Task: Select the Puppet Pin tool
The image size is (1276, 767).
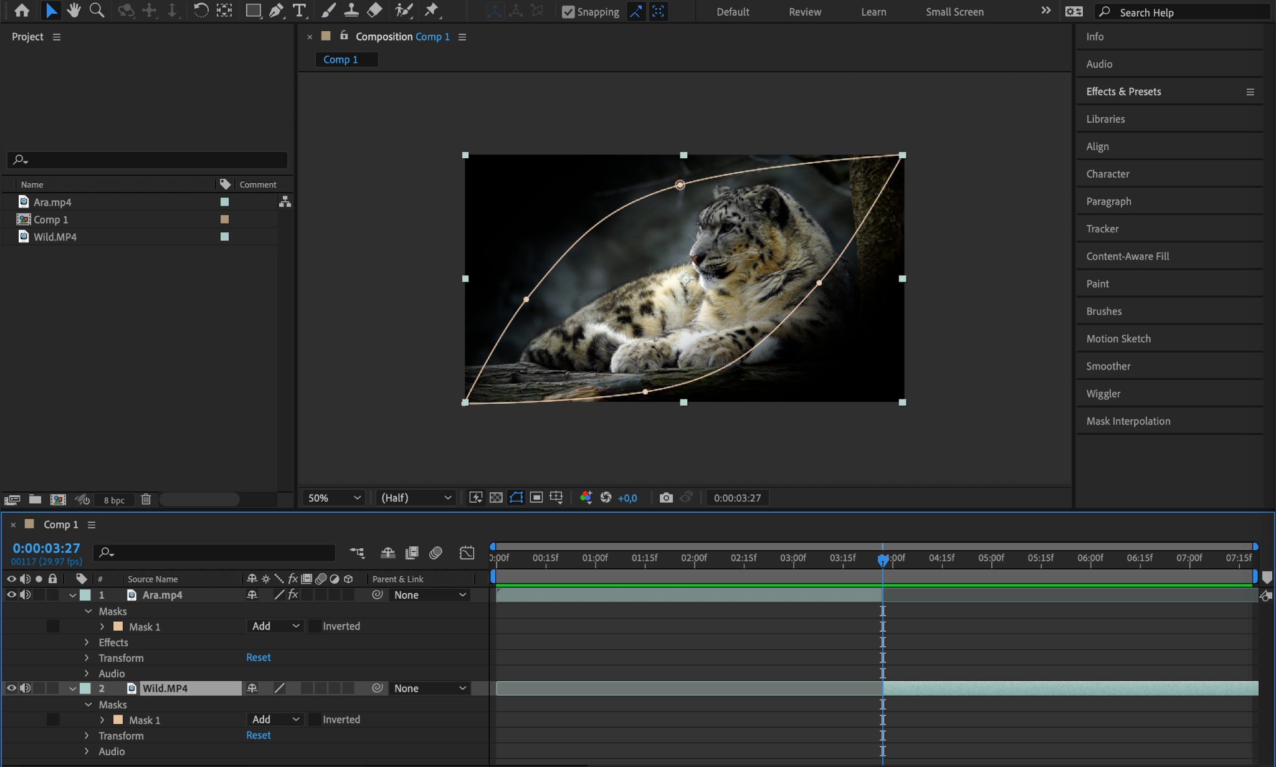Action: pyautogui.click(x=431, y=11)
